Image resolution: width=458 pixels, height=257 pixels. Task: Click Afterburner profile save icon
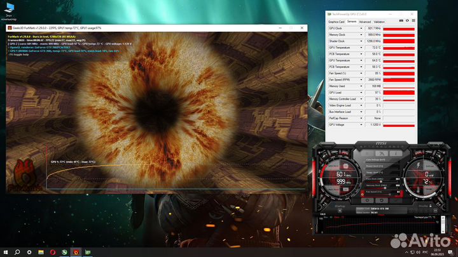pyautogui.click(x=435, y=211)
